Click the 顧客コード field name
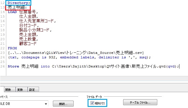The height and width of the screenshot is (108, 188). pos(28,43)
